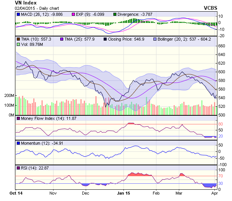Click the RSI (14) legend swatch
This screenshot has width=232, height=201.
tap(18, 168)
